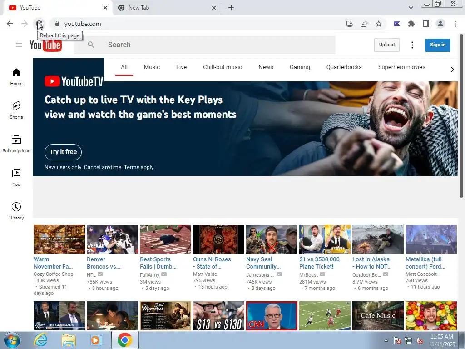Open the Chrome profile avatar
Viewport: 465px width, 349px height.
point(440,24)
